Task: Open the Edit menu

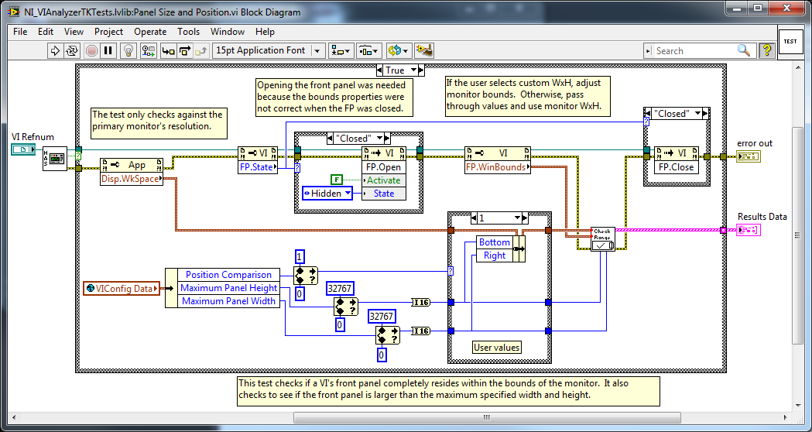Action: tap(46, 32)
